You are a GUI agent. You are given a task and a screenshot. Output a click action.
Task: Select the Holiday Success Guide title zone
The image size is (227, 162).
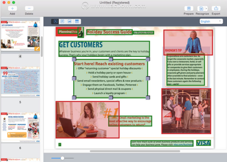click(109, 32)
